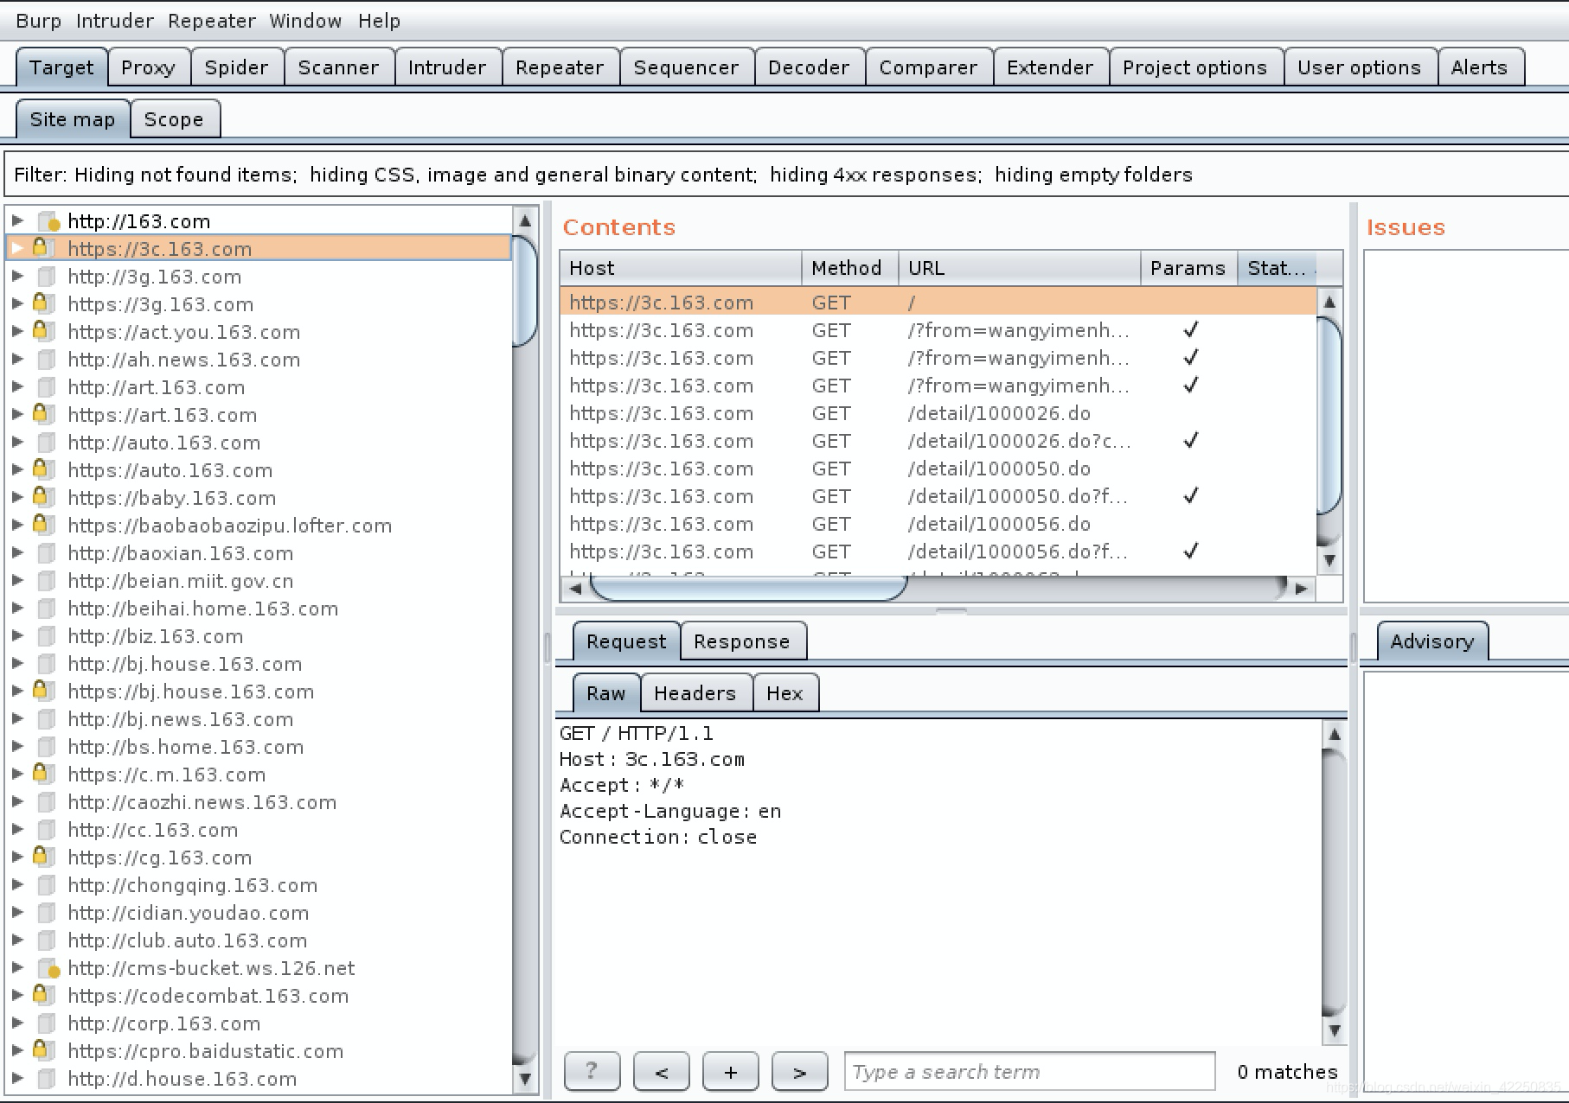1569x1103 pixels.
Task: Click the contents table vertical scrollbar thumb
Action: point(1329,417)
